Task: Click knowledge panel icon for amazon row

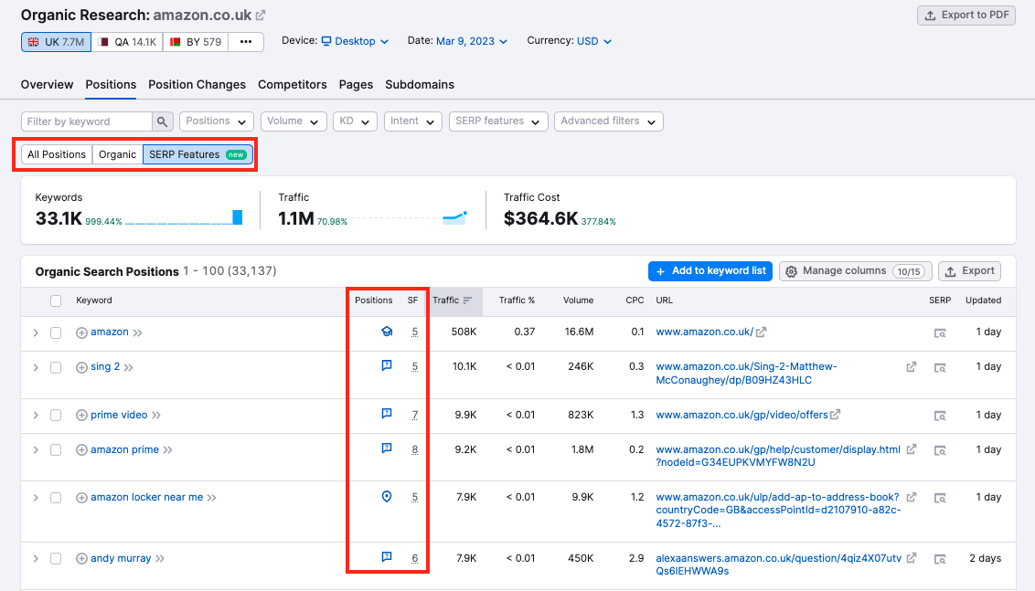Action: pos(387,332)
